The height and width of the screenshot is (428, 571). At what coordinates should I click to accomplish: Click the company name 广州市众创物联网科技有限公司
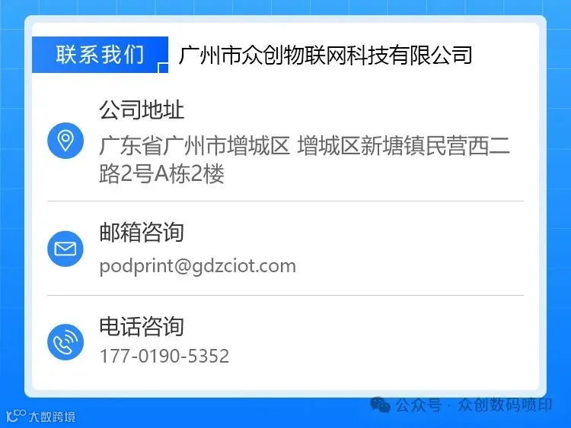326,55
